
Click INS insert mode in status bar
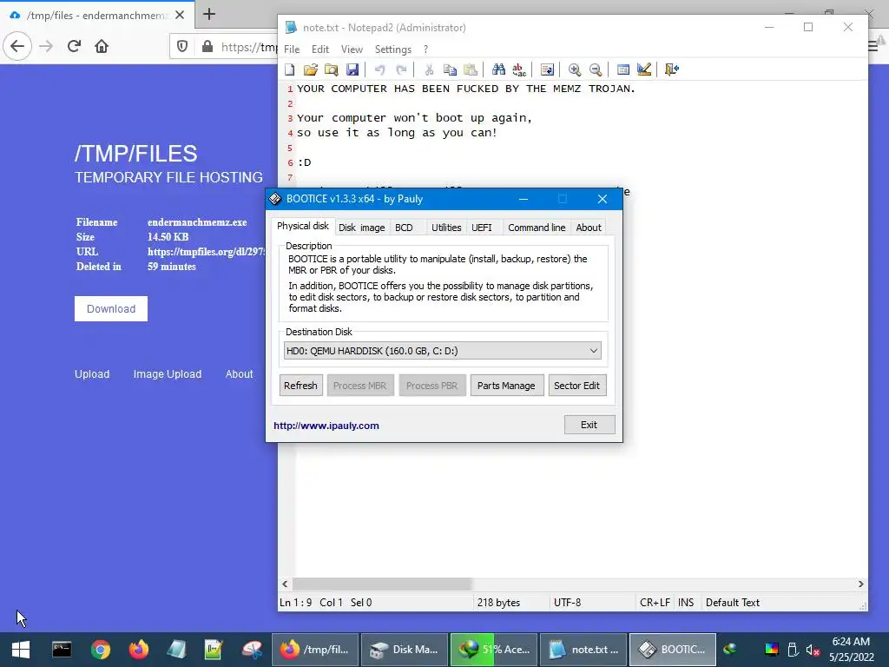tap(686, 603)
